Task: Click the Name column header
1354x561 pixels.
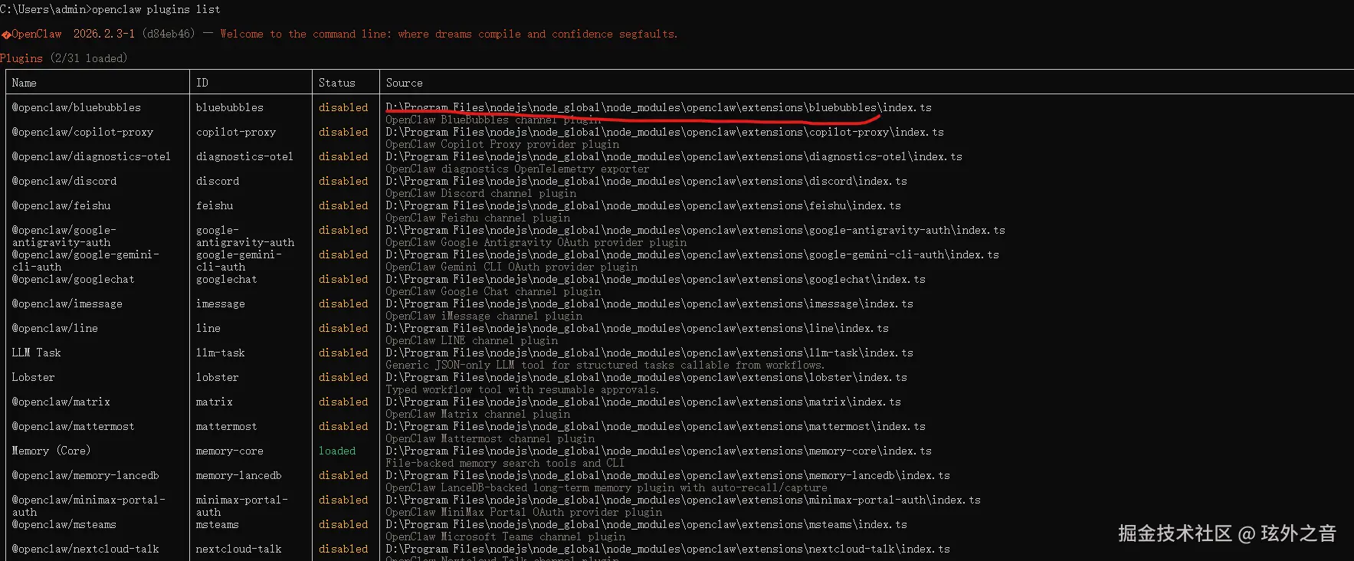Action: 25,83
